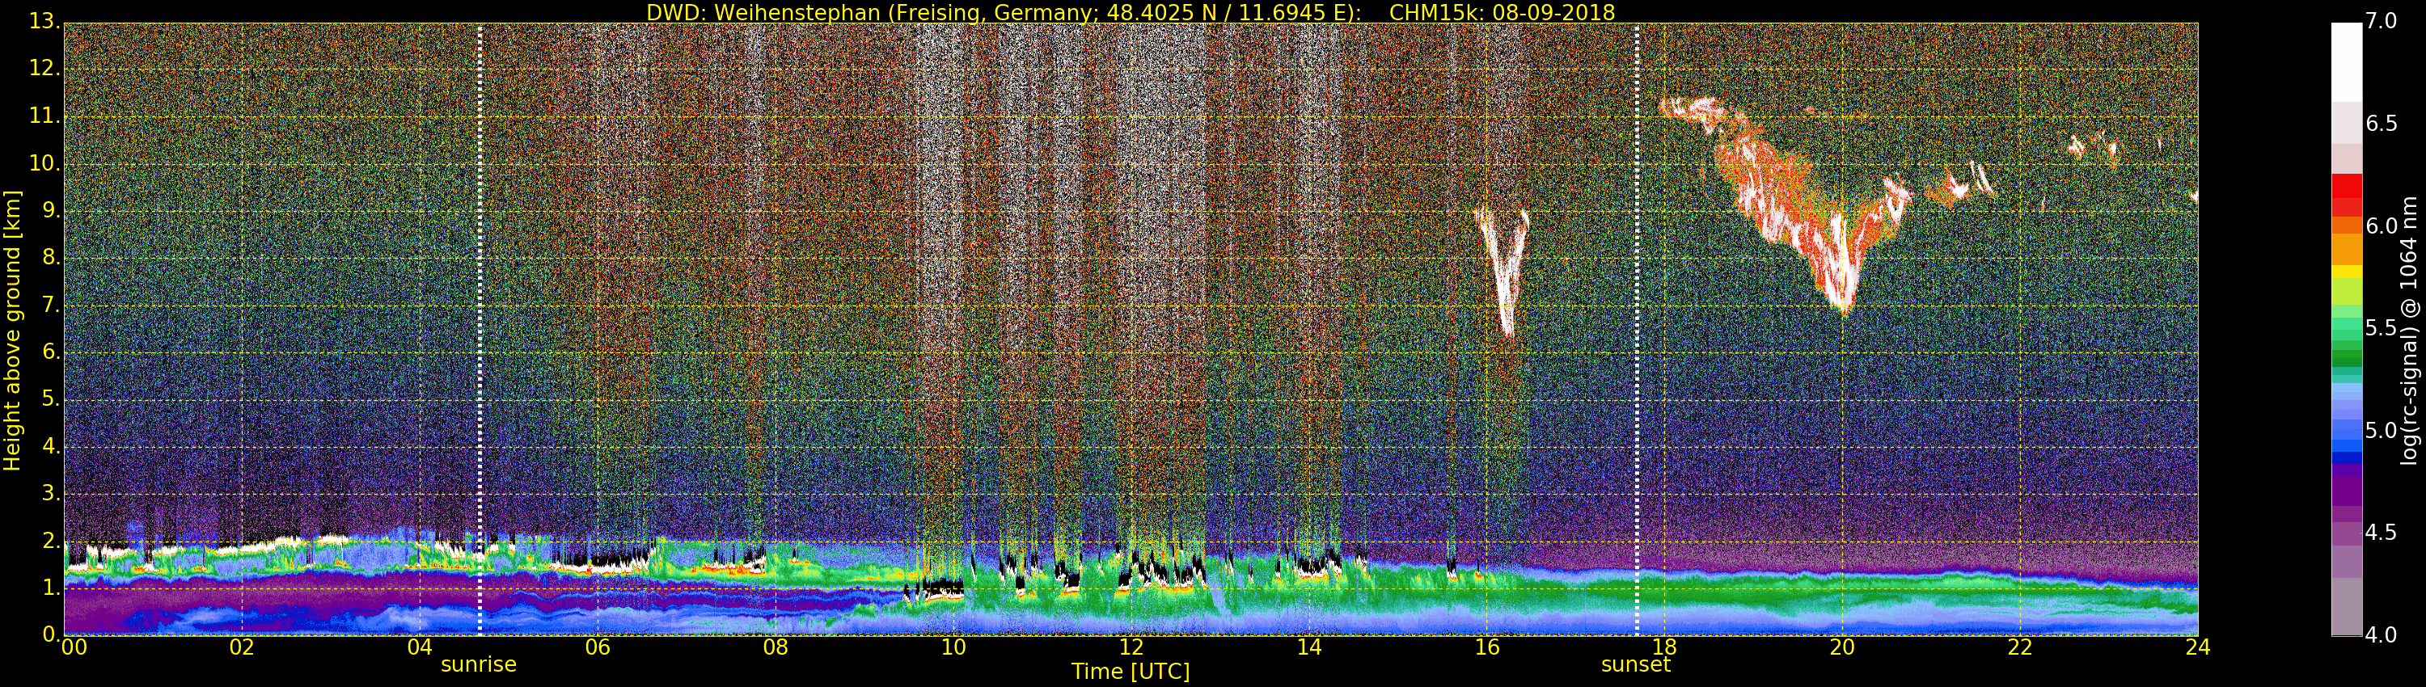
Task: Click the Time [UTC] axis label
Action: (x=1131, y=672)
